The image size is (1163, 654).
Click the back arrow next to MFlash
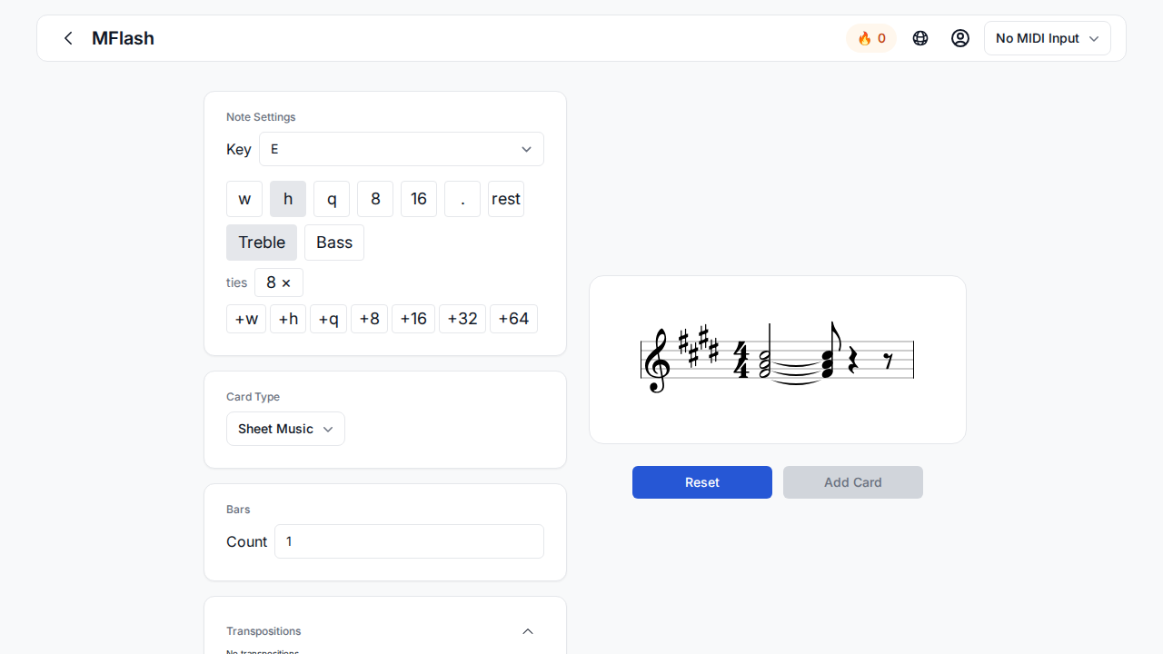click(x=68, y=38)
